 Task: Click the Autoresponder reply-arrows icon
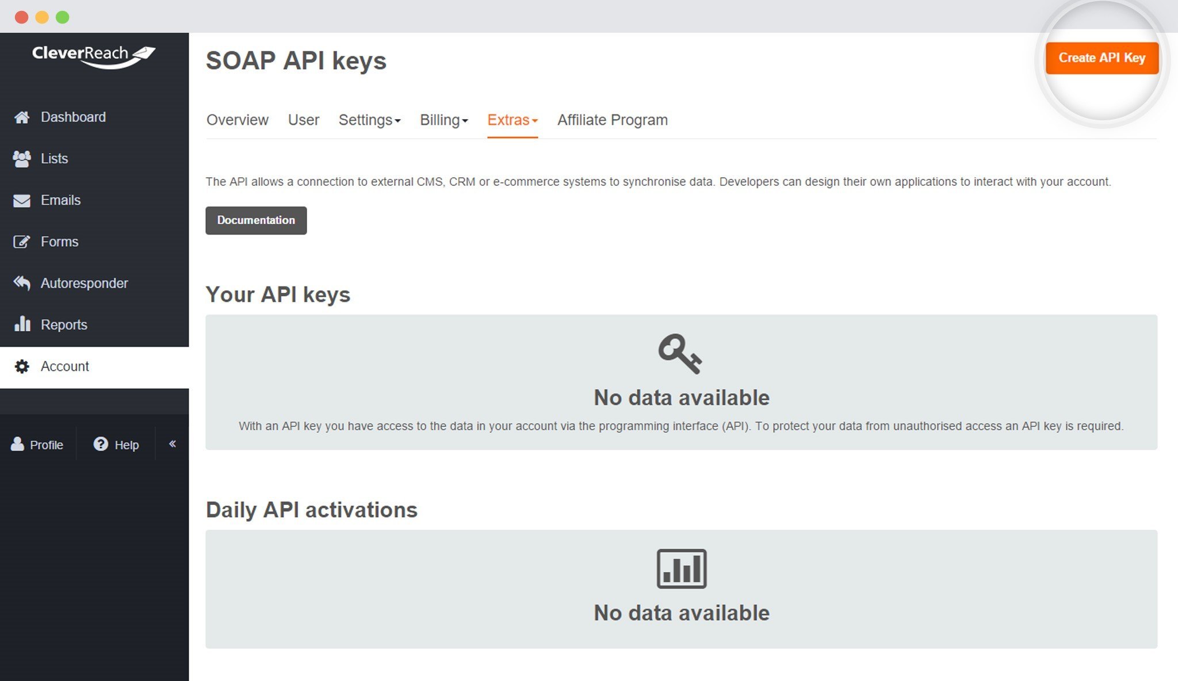[22, 284]
